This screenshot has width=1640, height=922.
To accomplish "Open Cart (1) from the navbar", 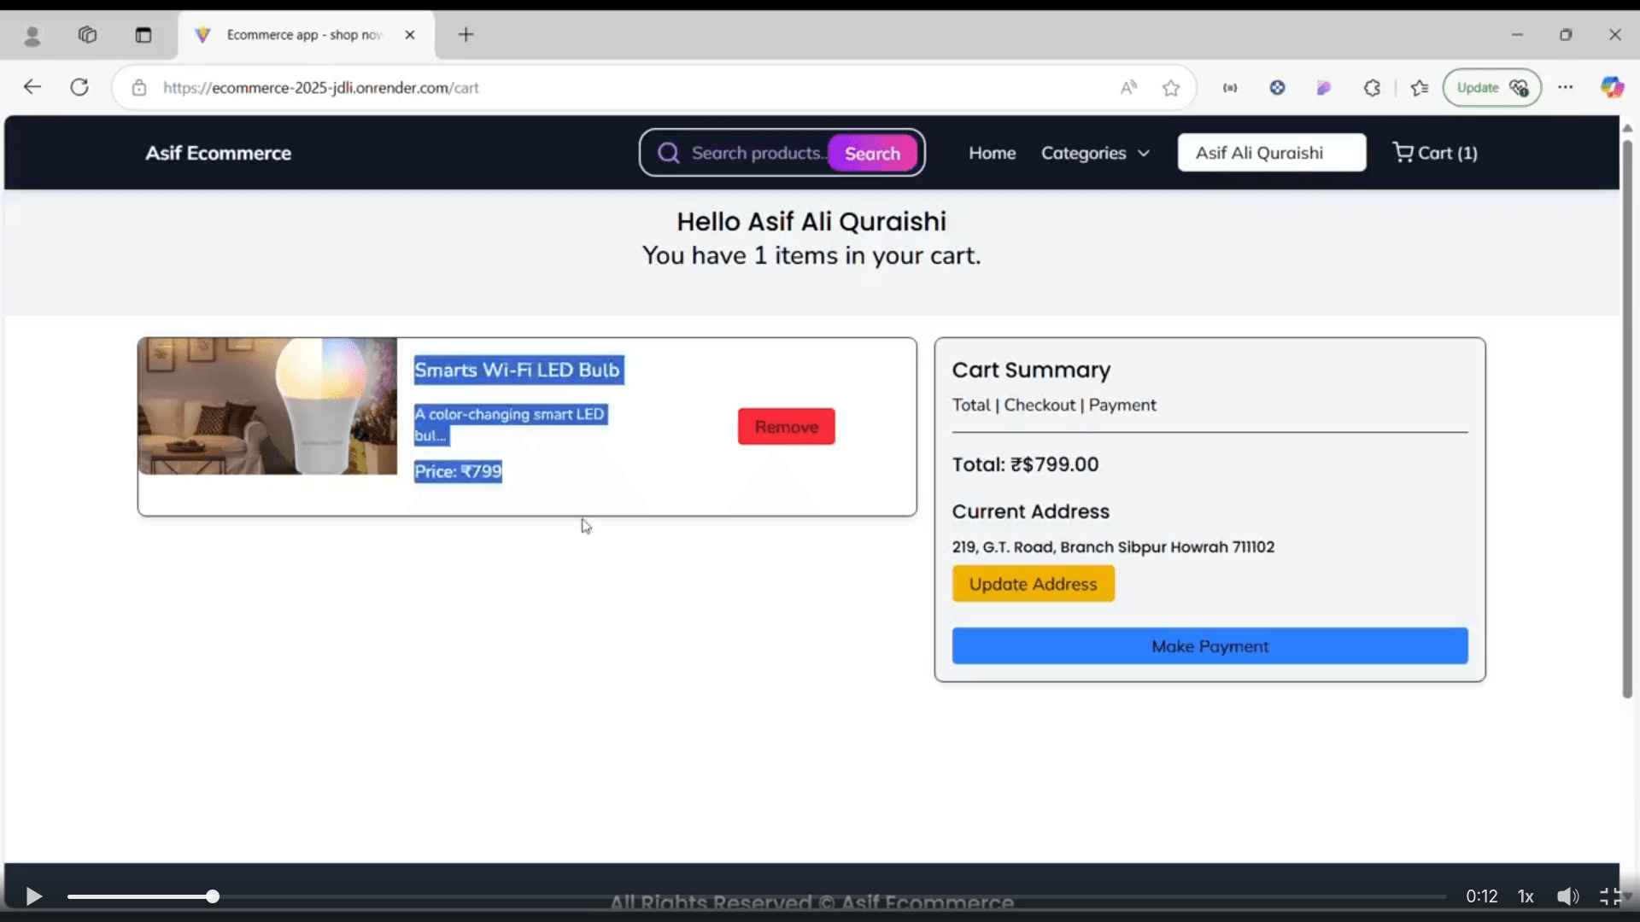I will click(1435, 153).
